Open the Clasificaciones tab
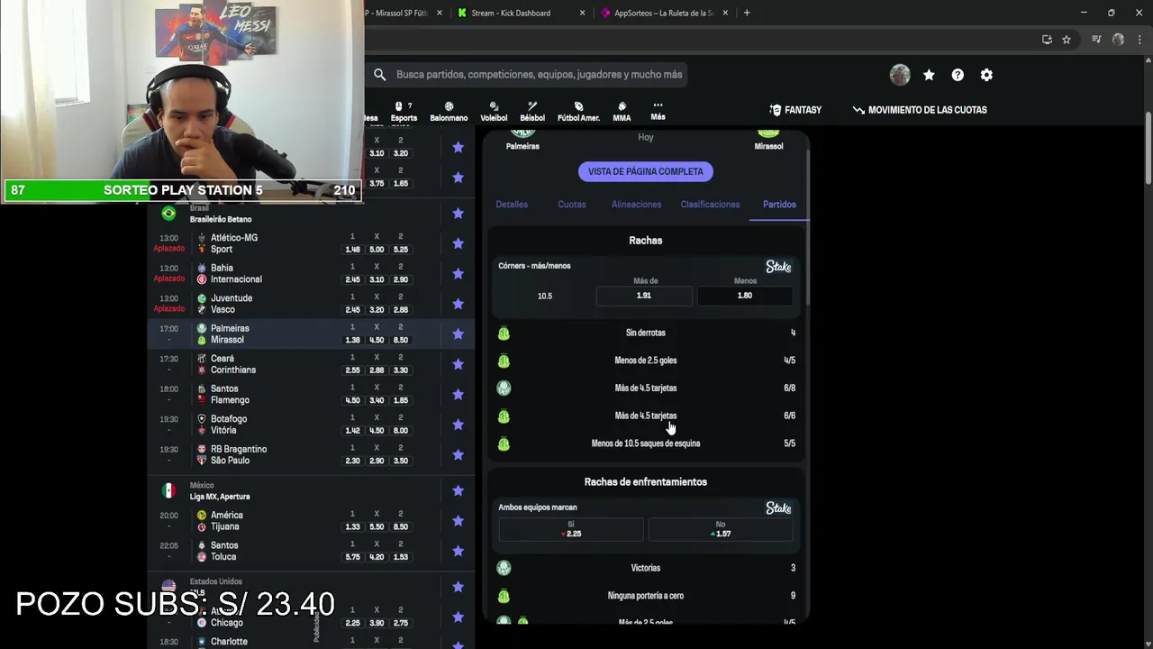 coord(710,205)
